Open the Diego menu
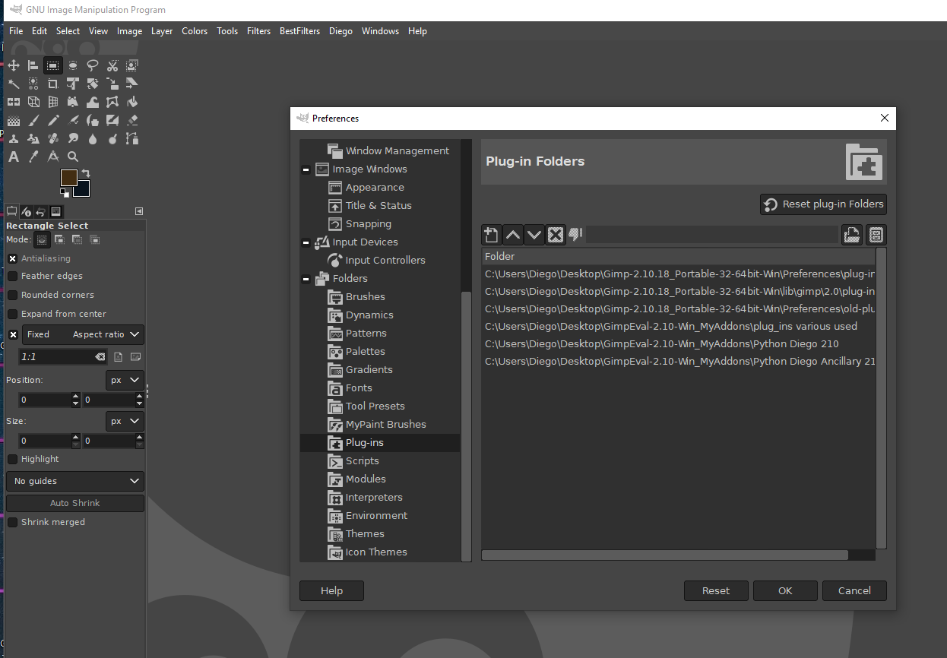This screenshot has height=658, width=947. (x=340, y=31)
